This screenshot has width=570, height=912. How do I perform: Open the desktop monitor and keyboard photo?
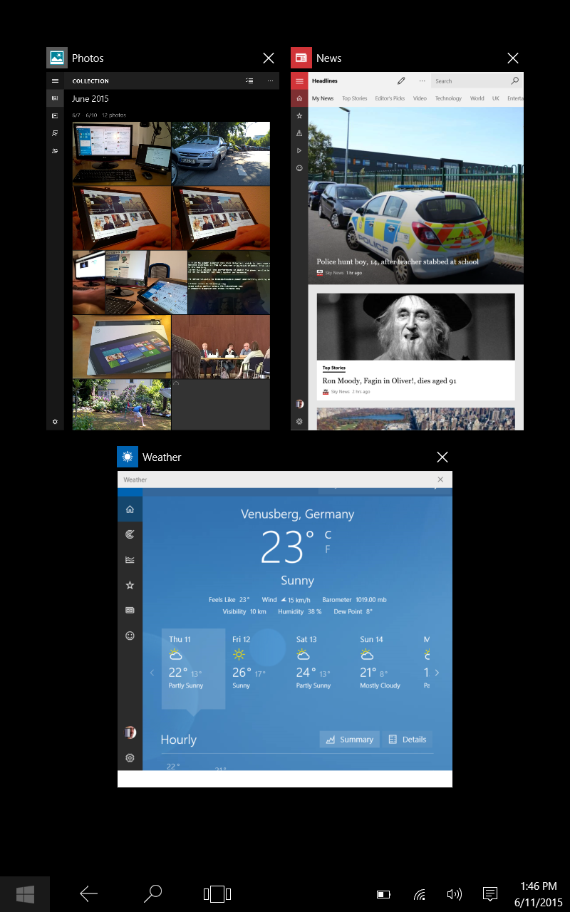(x=122, y=153)
